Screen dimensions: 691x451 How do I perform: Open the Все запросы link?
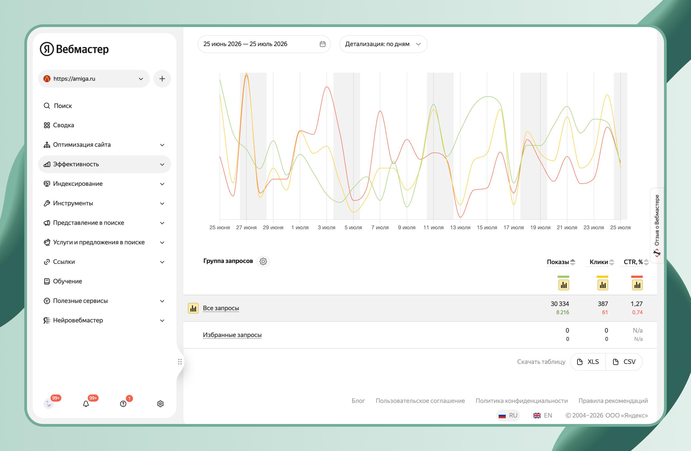point(221,308)
